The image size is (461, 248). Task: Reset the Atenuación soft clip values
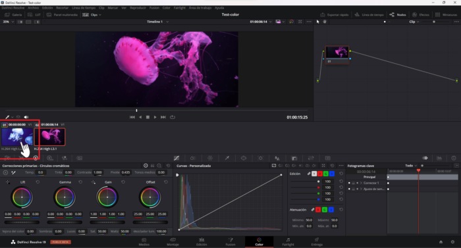(341, 210)
